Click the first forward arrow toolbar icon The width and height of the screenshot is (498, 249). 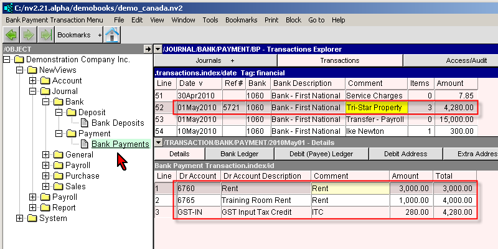[29, 35]
